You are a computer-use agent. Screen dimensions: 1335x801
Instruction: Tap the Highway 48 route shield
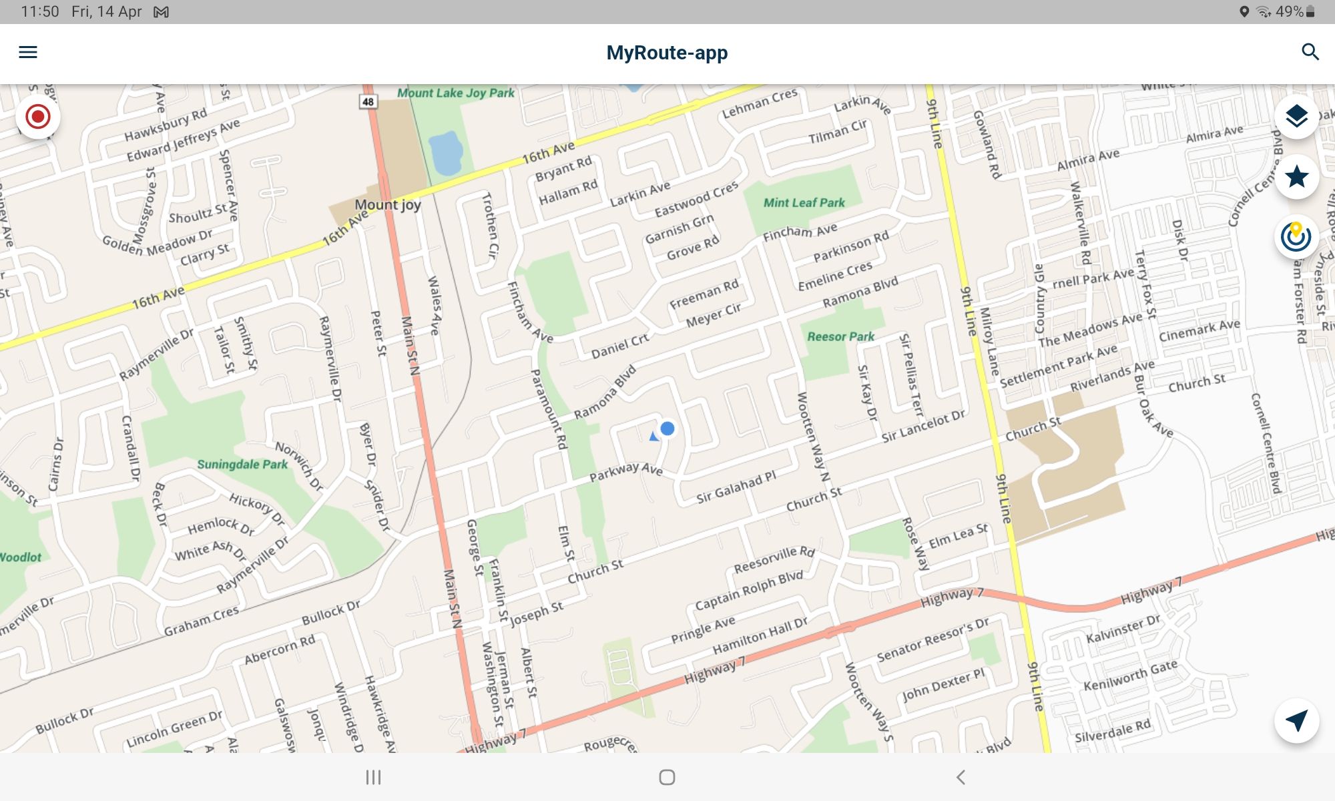[x=368, y=101]
